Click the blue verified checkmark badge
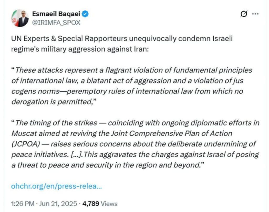Viewport: 269px width, 212px height. (x=85, y=14)
